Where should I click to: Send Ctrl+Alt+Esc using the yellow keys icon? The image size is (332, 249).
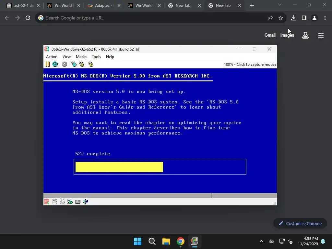[x=81, y=64]
